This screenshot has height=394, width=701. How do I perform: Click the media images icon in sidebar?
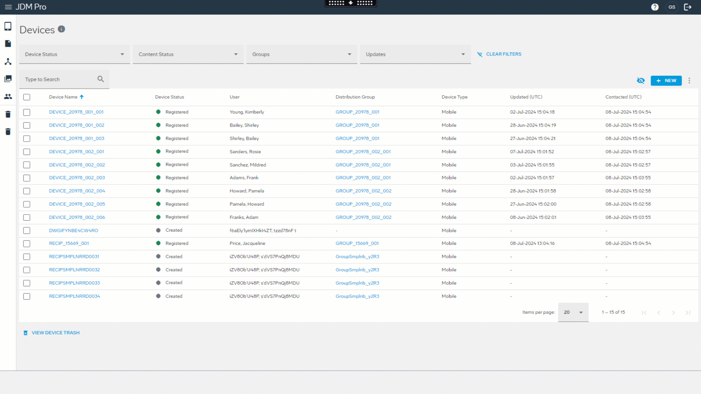(8, 78)
